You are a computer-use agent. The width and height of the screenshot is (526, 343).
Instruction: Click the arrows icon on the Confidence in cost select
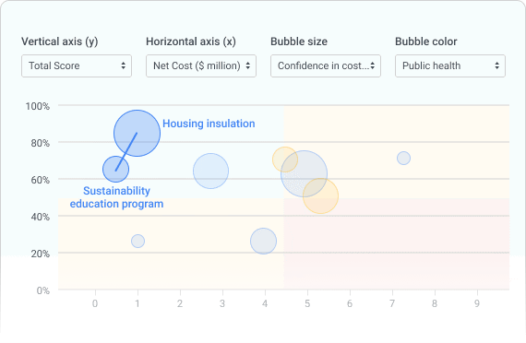pos(373,65)
